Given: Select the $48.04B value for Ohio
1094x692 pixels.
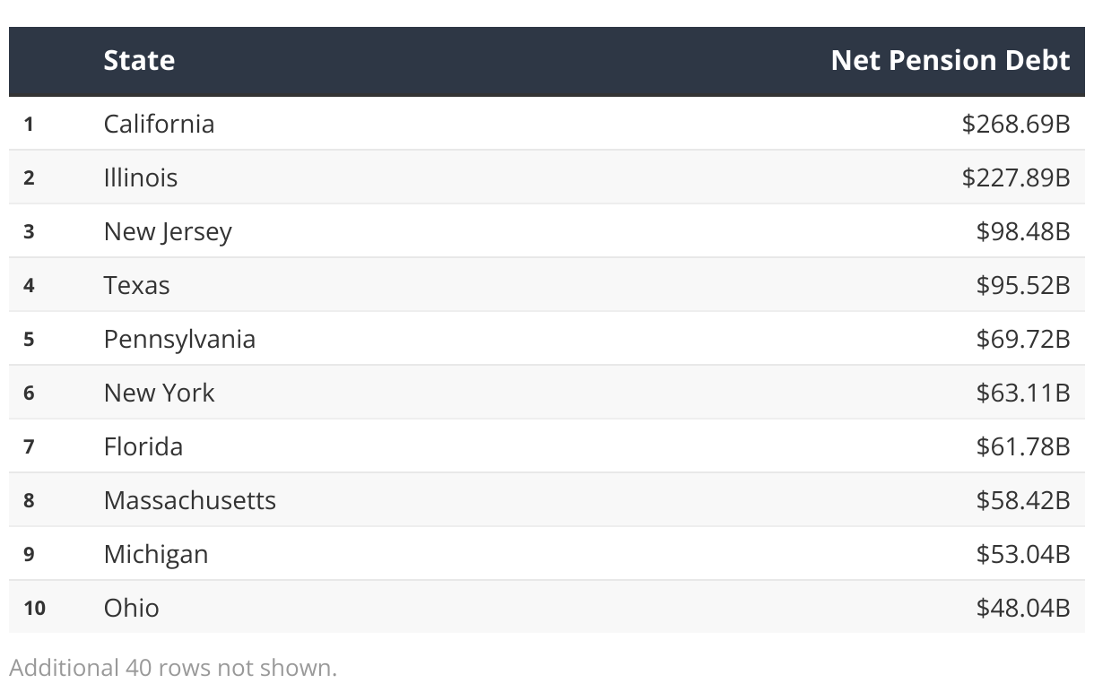Looking at the screenshot, I should click(x=1023, y=608).
